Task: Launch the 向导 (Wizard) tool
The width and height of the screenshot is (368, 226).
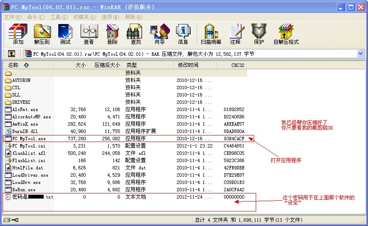Action: pyautogui.click(x=160, y=34)
